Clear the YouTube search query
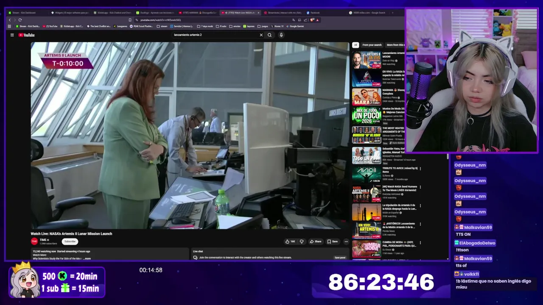 point(261,35)
